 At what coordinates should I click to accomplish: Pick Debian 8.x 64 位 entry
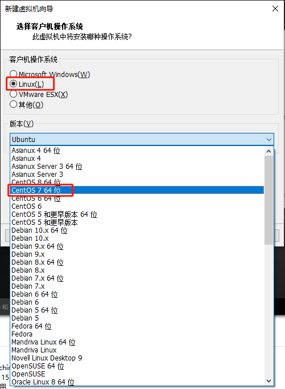click(x=137, y=262)
